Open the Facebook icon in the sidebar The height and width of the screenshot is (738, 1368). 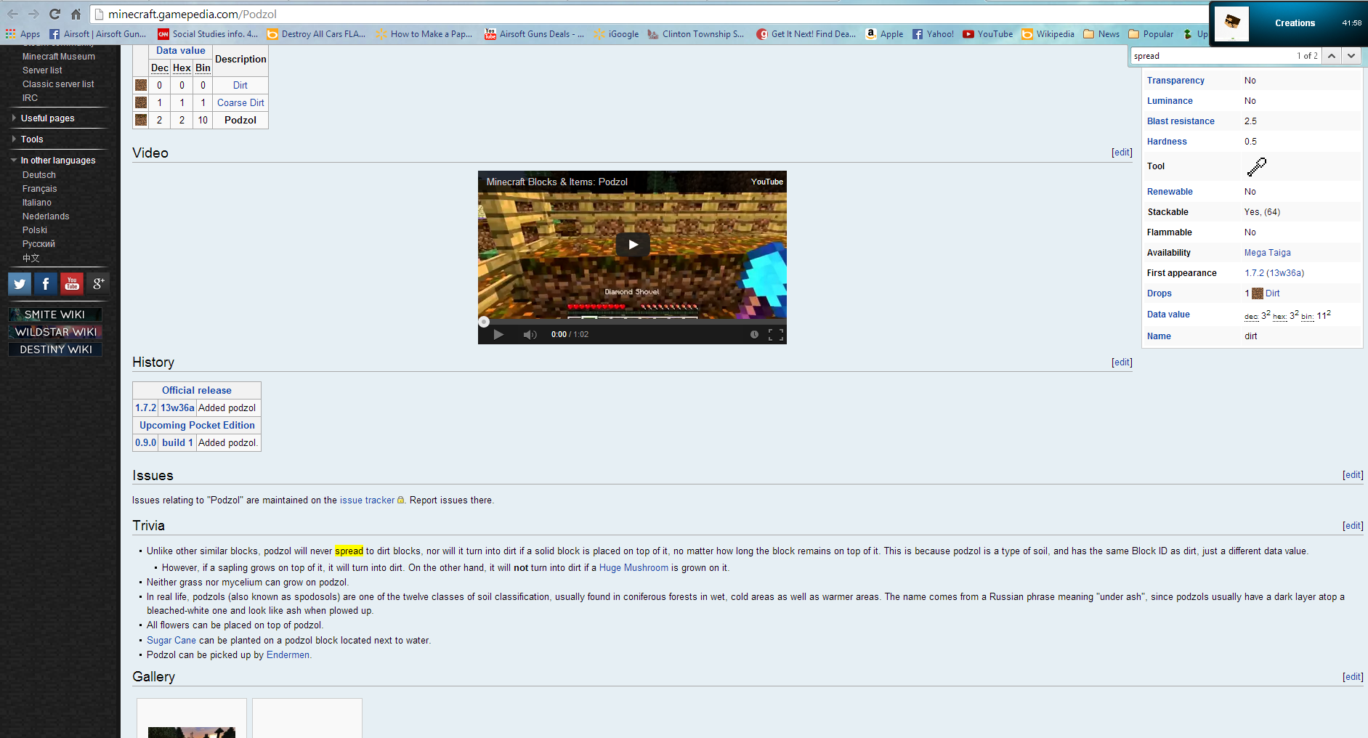46,284
